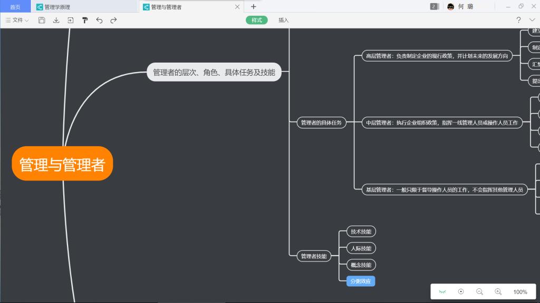Expand the toolbar collapse chevron
The height and width of the screenshot is (303, 540).
[532, 20]
